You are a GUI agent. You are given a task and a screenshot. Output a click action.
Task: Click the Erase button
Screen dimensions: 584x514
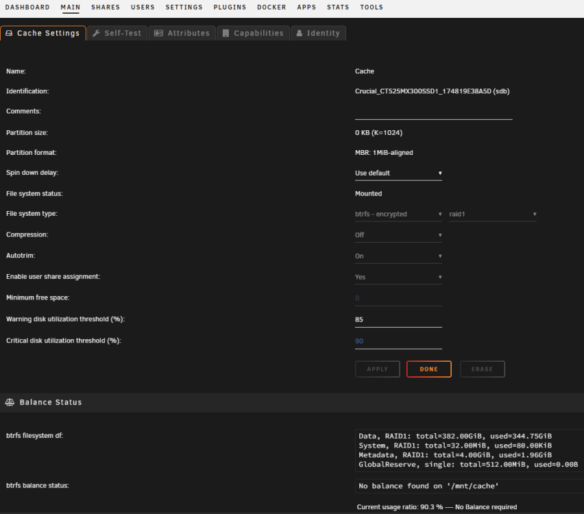tap(483, 369)
